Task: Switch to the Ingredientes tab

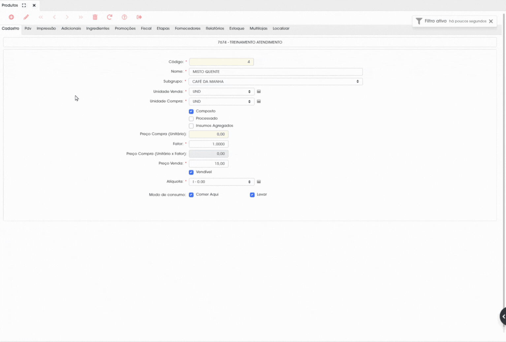Action: [98, 28]
